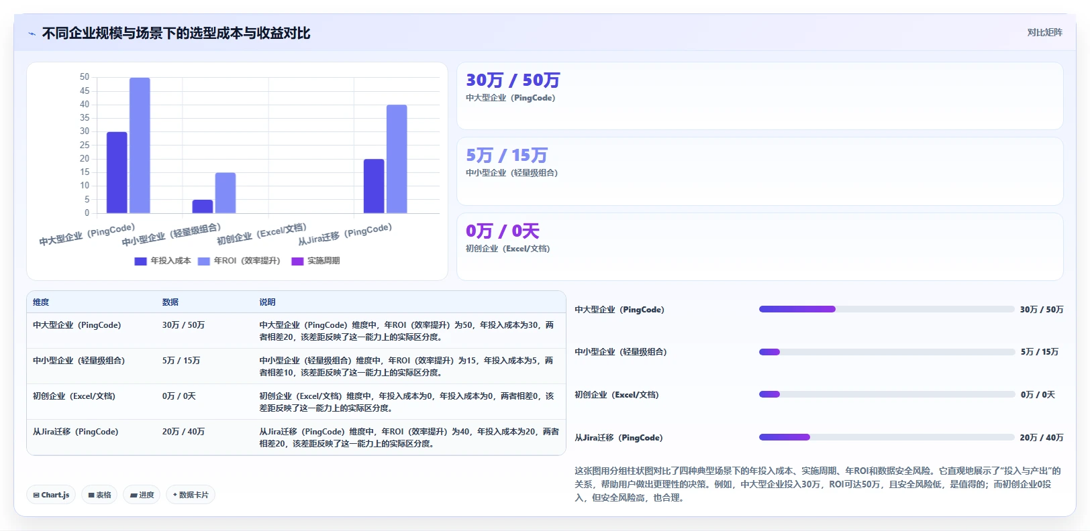Click the dark 年投入成本 bar for 中大型企业
Image resolution: width=1090 pixels, height=531 pixels.
tap(117, 172)
